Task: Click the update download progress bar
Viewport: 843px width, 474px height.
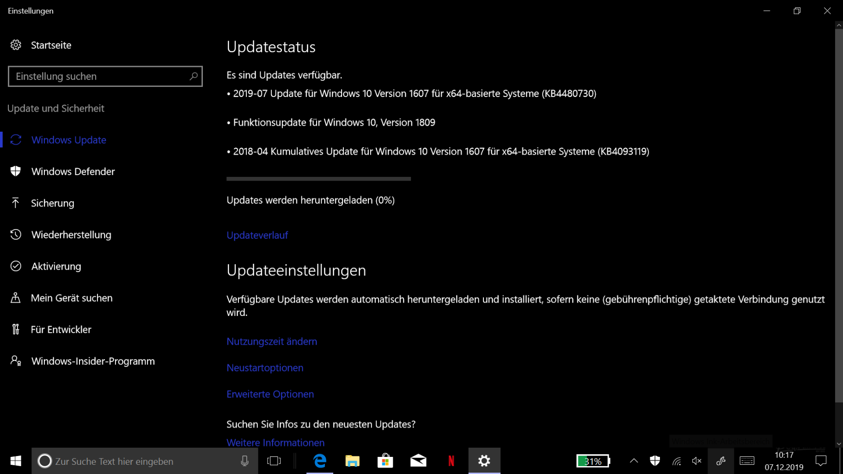Action: [x=318, y=179]
